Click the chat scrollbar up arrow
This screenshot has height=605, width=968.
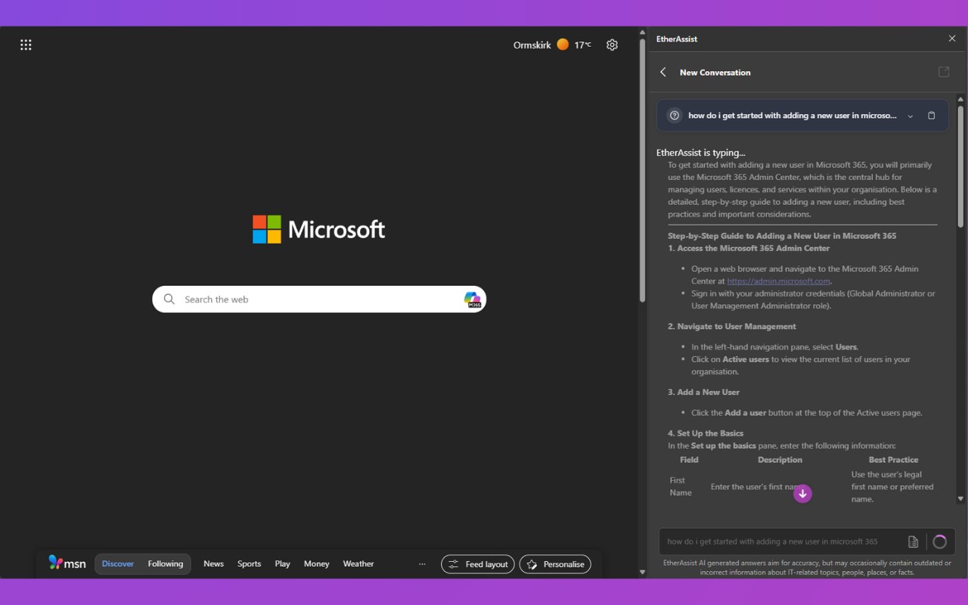point(960,99)
